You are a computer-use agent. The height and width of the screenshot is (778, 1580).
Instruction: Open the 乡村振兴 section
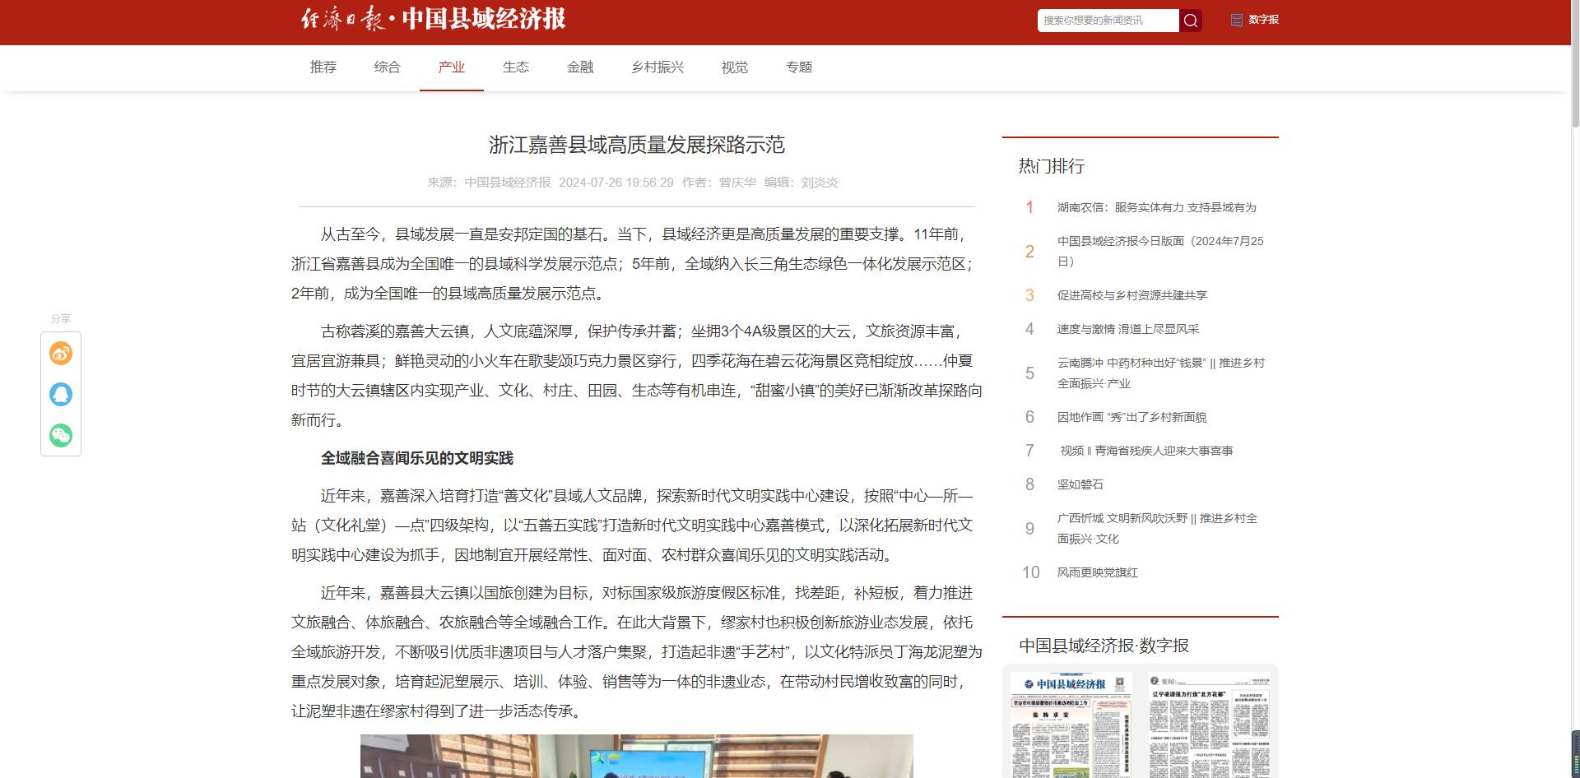657,67
